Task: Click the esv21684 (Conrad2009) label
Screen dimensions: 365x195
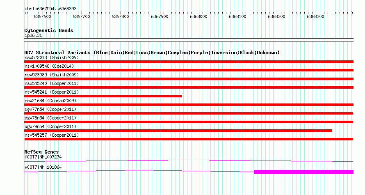Action: click(50, 101)
